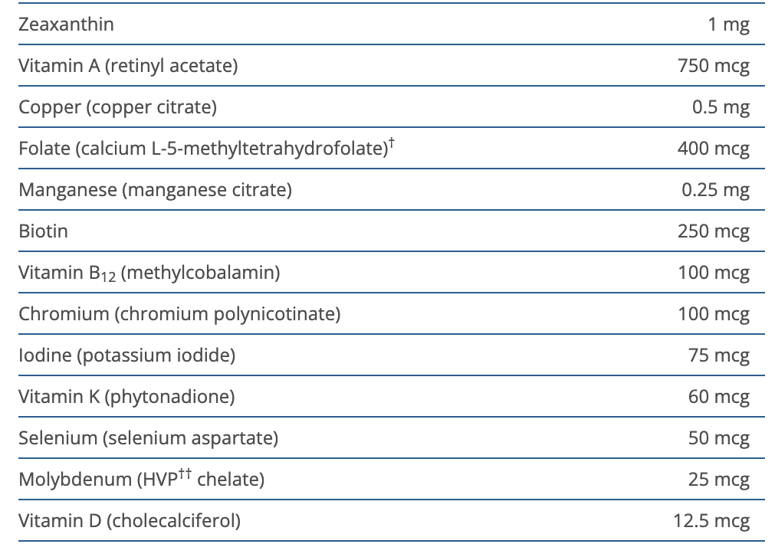Select the Vitamin D (cholecalciferol) label
The height and width of the screenshot is (557, 775).
point(130,521)
